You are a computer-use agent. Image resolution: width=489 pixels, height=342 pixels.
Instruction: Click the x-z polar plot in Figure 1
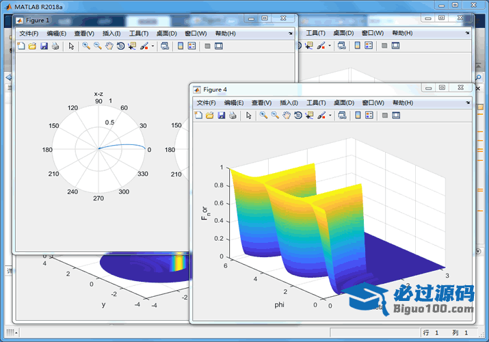pyautogui.click(x=98, y=148)
